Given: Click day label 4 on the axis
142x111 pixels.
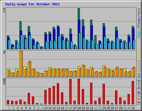Looking at the screenshot, I should pyautogui.click(x=22, y=108).
